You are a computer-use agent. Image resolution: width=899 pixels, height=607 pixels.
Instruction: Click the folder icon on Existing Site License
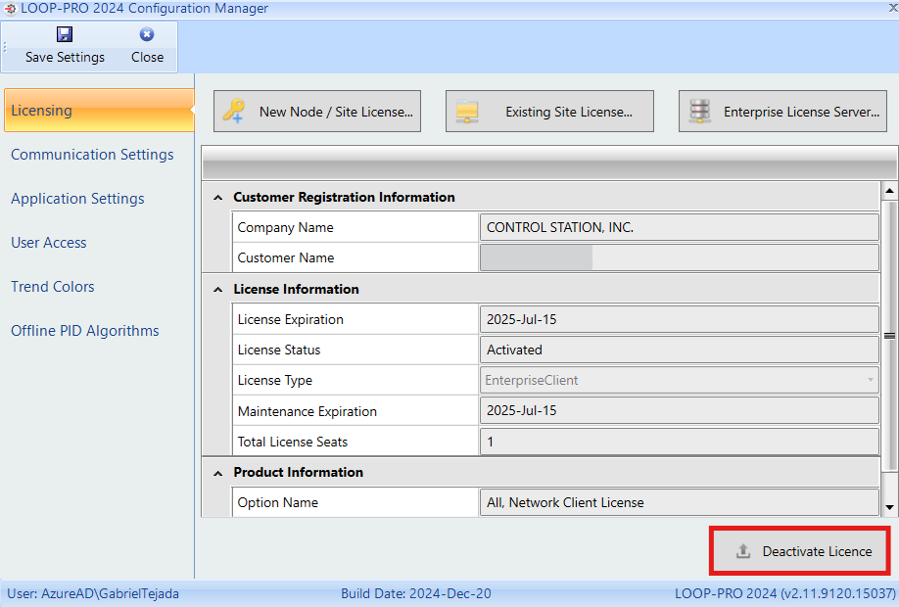point(467,112)
